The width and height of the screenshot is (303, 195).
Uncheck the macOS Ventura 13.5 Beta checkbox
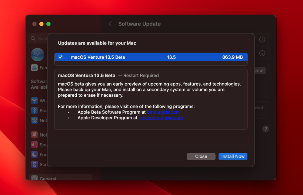point(60,57)
